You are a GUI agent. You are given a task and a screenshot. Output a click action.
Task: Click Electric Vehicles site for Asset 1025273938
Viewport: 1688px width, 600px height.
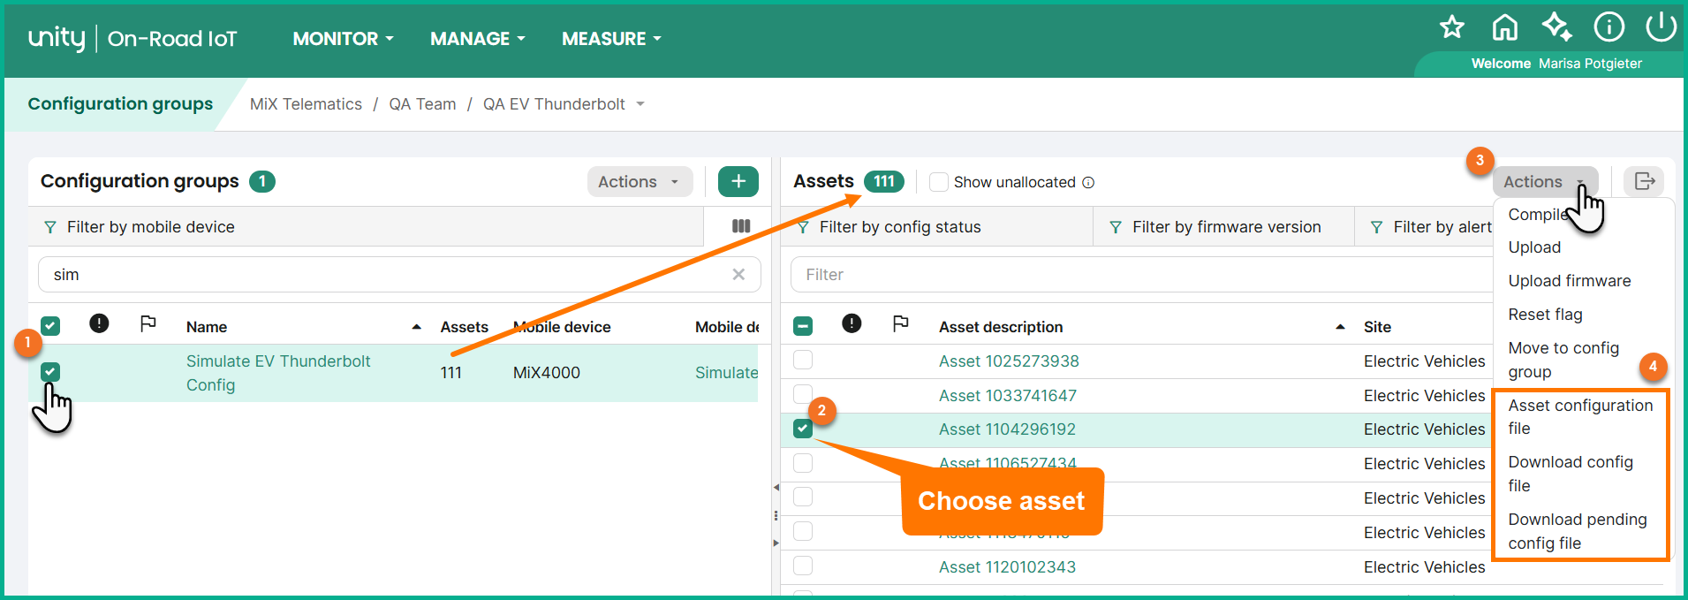tap(1424, 361)
